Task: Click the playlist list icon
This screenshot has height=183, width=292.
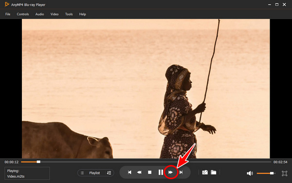Action: (82, 173)
